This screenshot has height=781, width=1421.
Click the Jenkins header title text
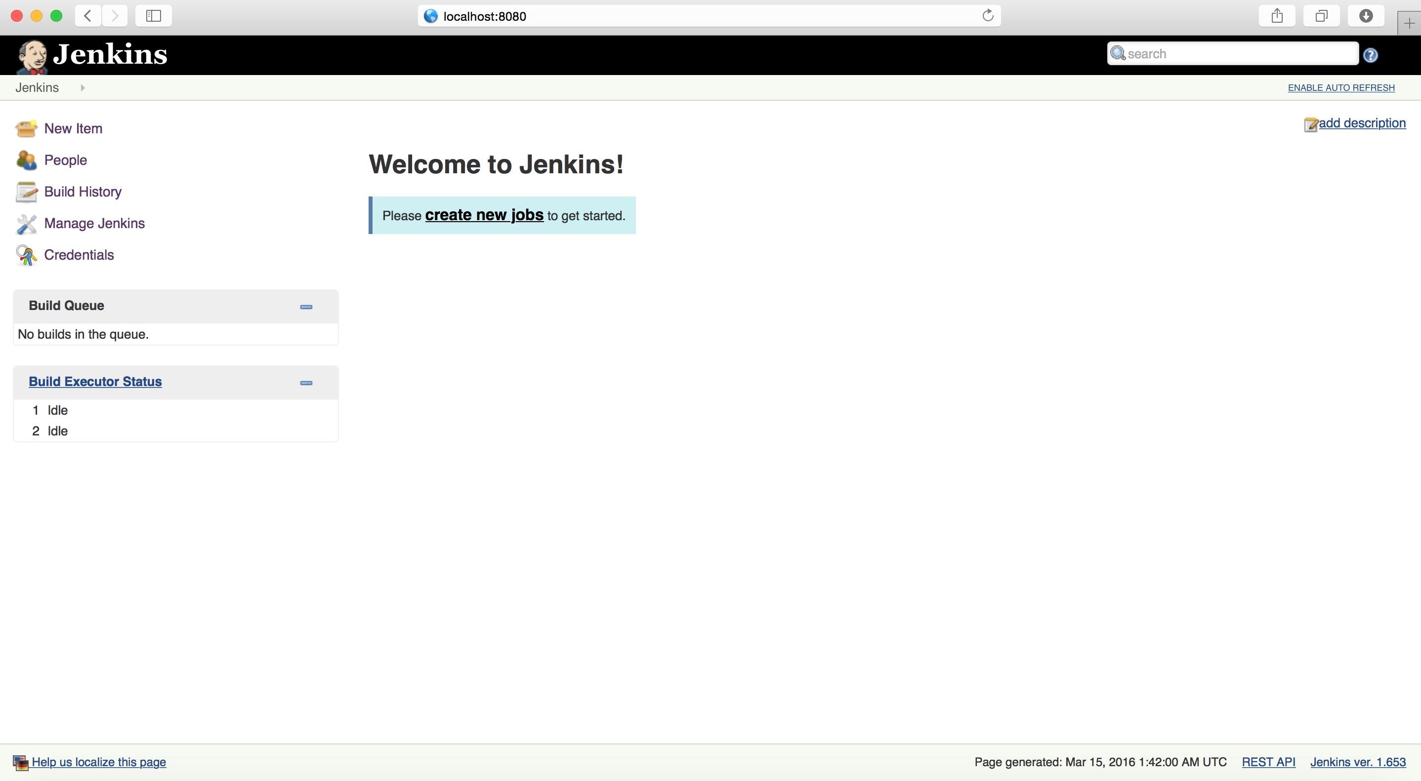pyautogui.click(x=110, y=55)
